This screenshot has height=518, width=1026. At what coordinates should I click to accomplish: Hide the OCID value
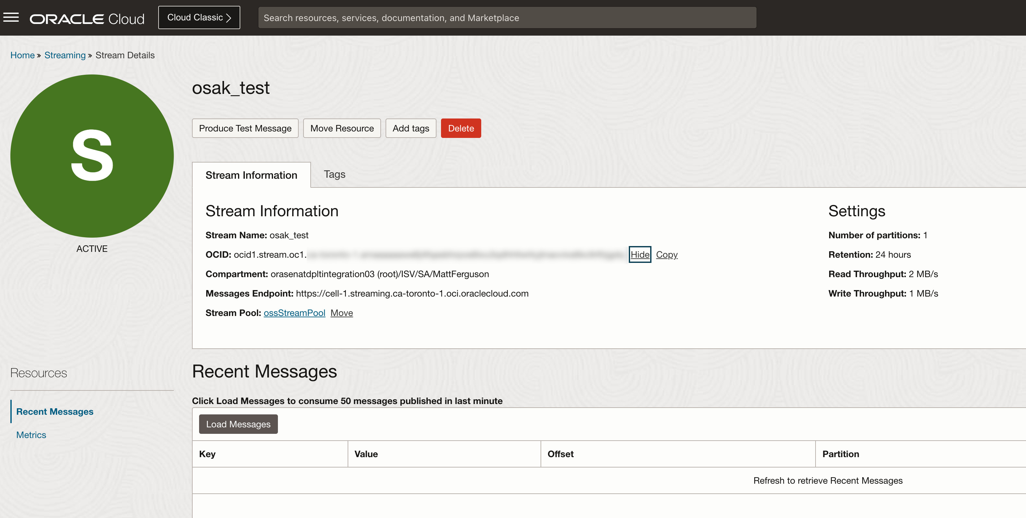pyautogui.click(x=640, y=254)
